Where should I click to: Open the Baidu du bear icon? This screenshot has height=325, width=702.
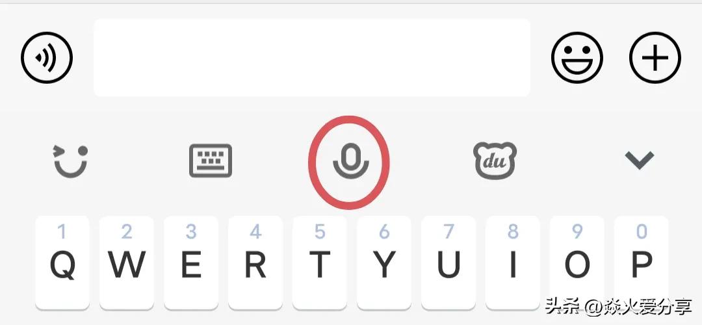(495, 161)
